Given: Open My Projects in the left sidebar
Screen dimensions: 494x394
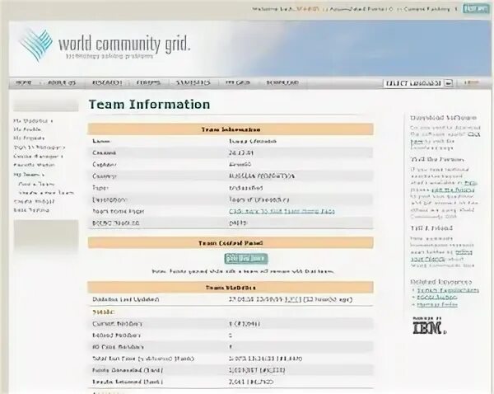Looking at the screenshot, I should pyautogui.click(x=29, y=138).
